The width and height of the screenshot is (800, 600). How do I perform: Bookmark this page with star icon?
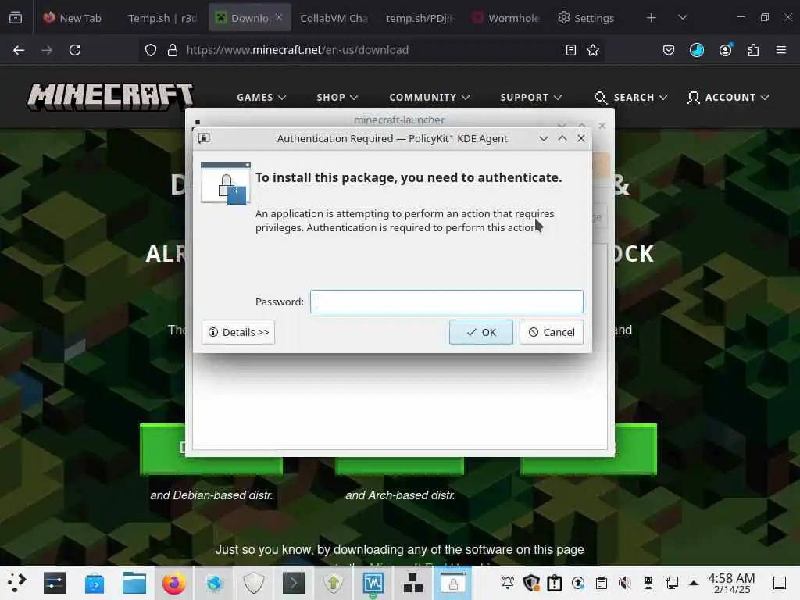593,50
